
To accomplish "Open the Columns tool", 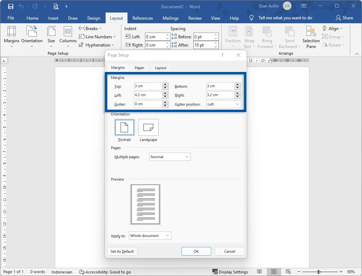I will [x=68, y=36].
